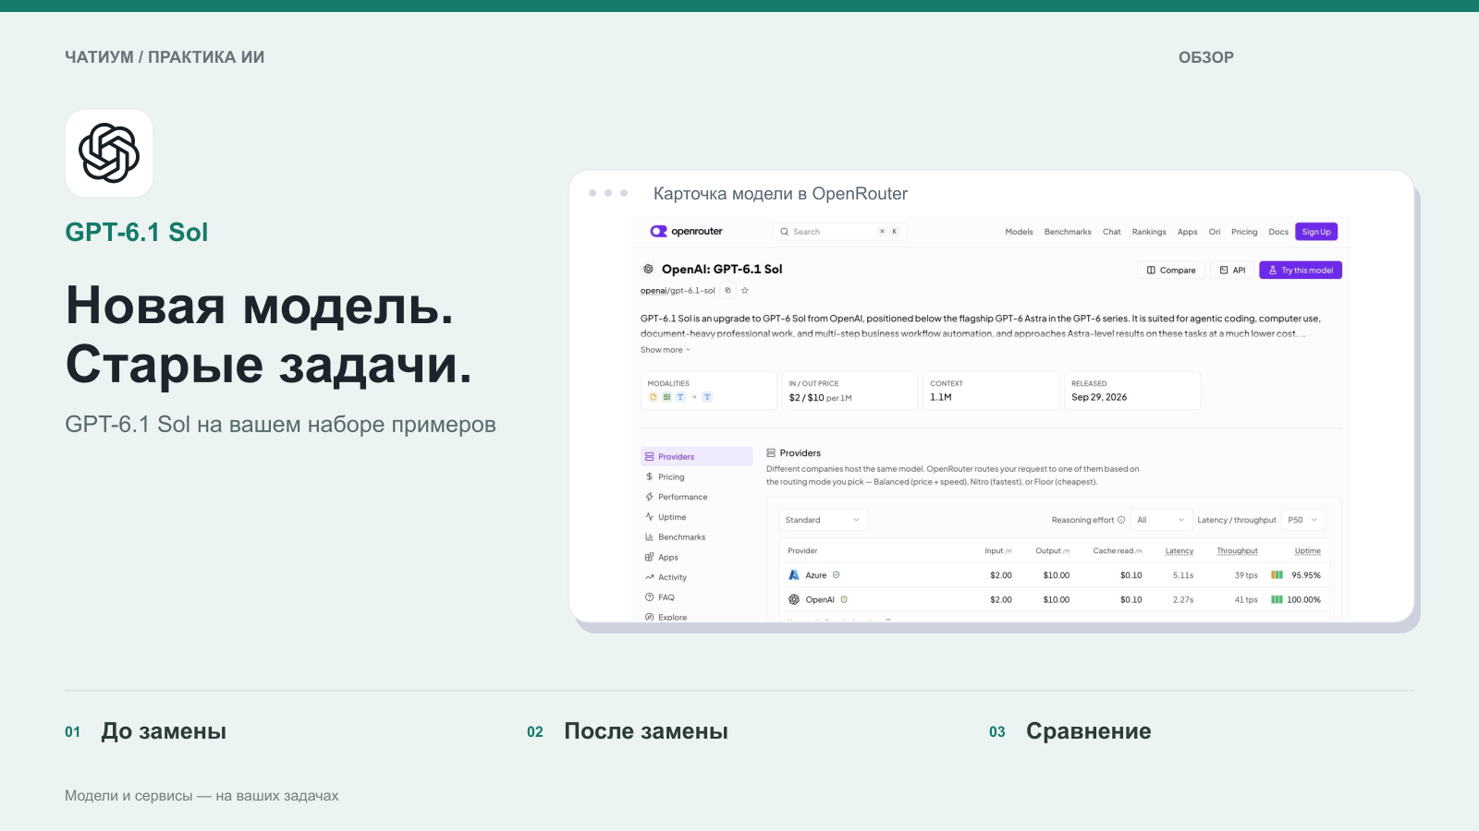Image resolution: width=1479 pixels, height=831 pixels.
Task: Star the GPT-6.1 Sol model as favorite
Action: pos(744,290)
